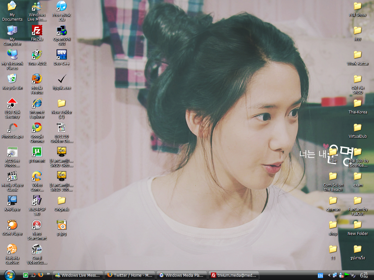Viewport: 374px width, 280px height.
Task: Select the p.jpg image file
Action: [x=62, y=227]
